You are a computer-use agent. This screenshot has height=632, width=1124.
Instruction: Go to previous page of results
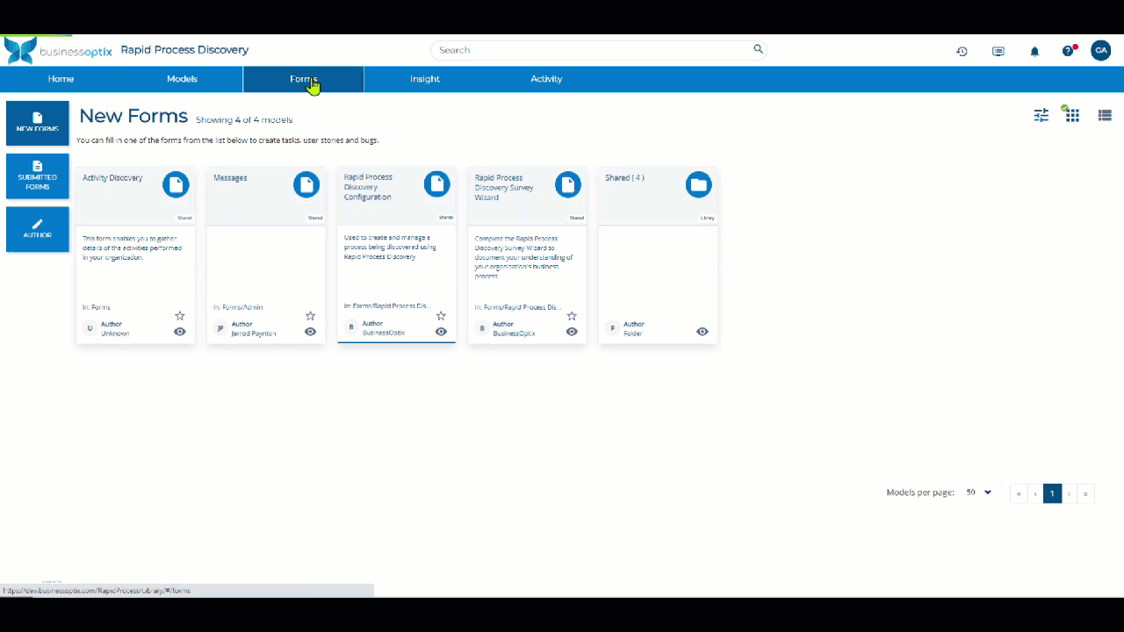[x=1035, y=493]
